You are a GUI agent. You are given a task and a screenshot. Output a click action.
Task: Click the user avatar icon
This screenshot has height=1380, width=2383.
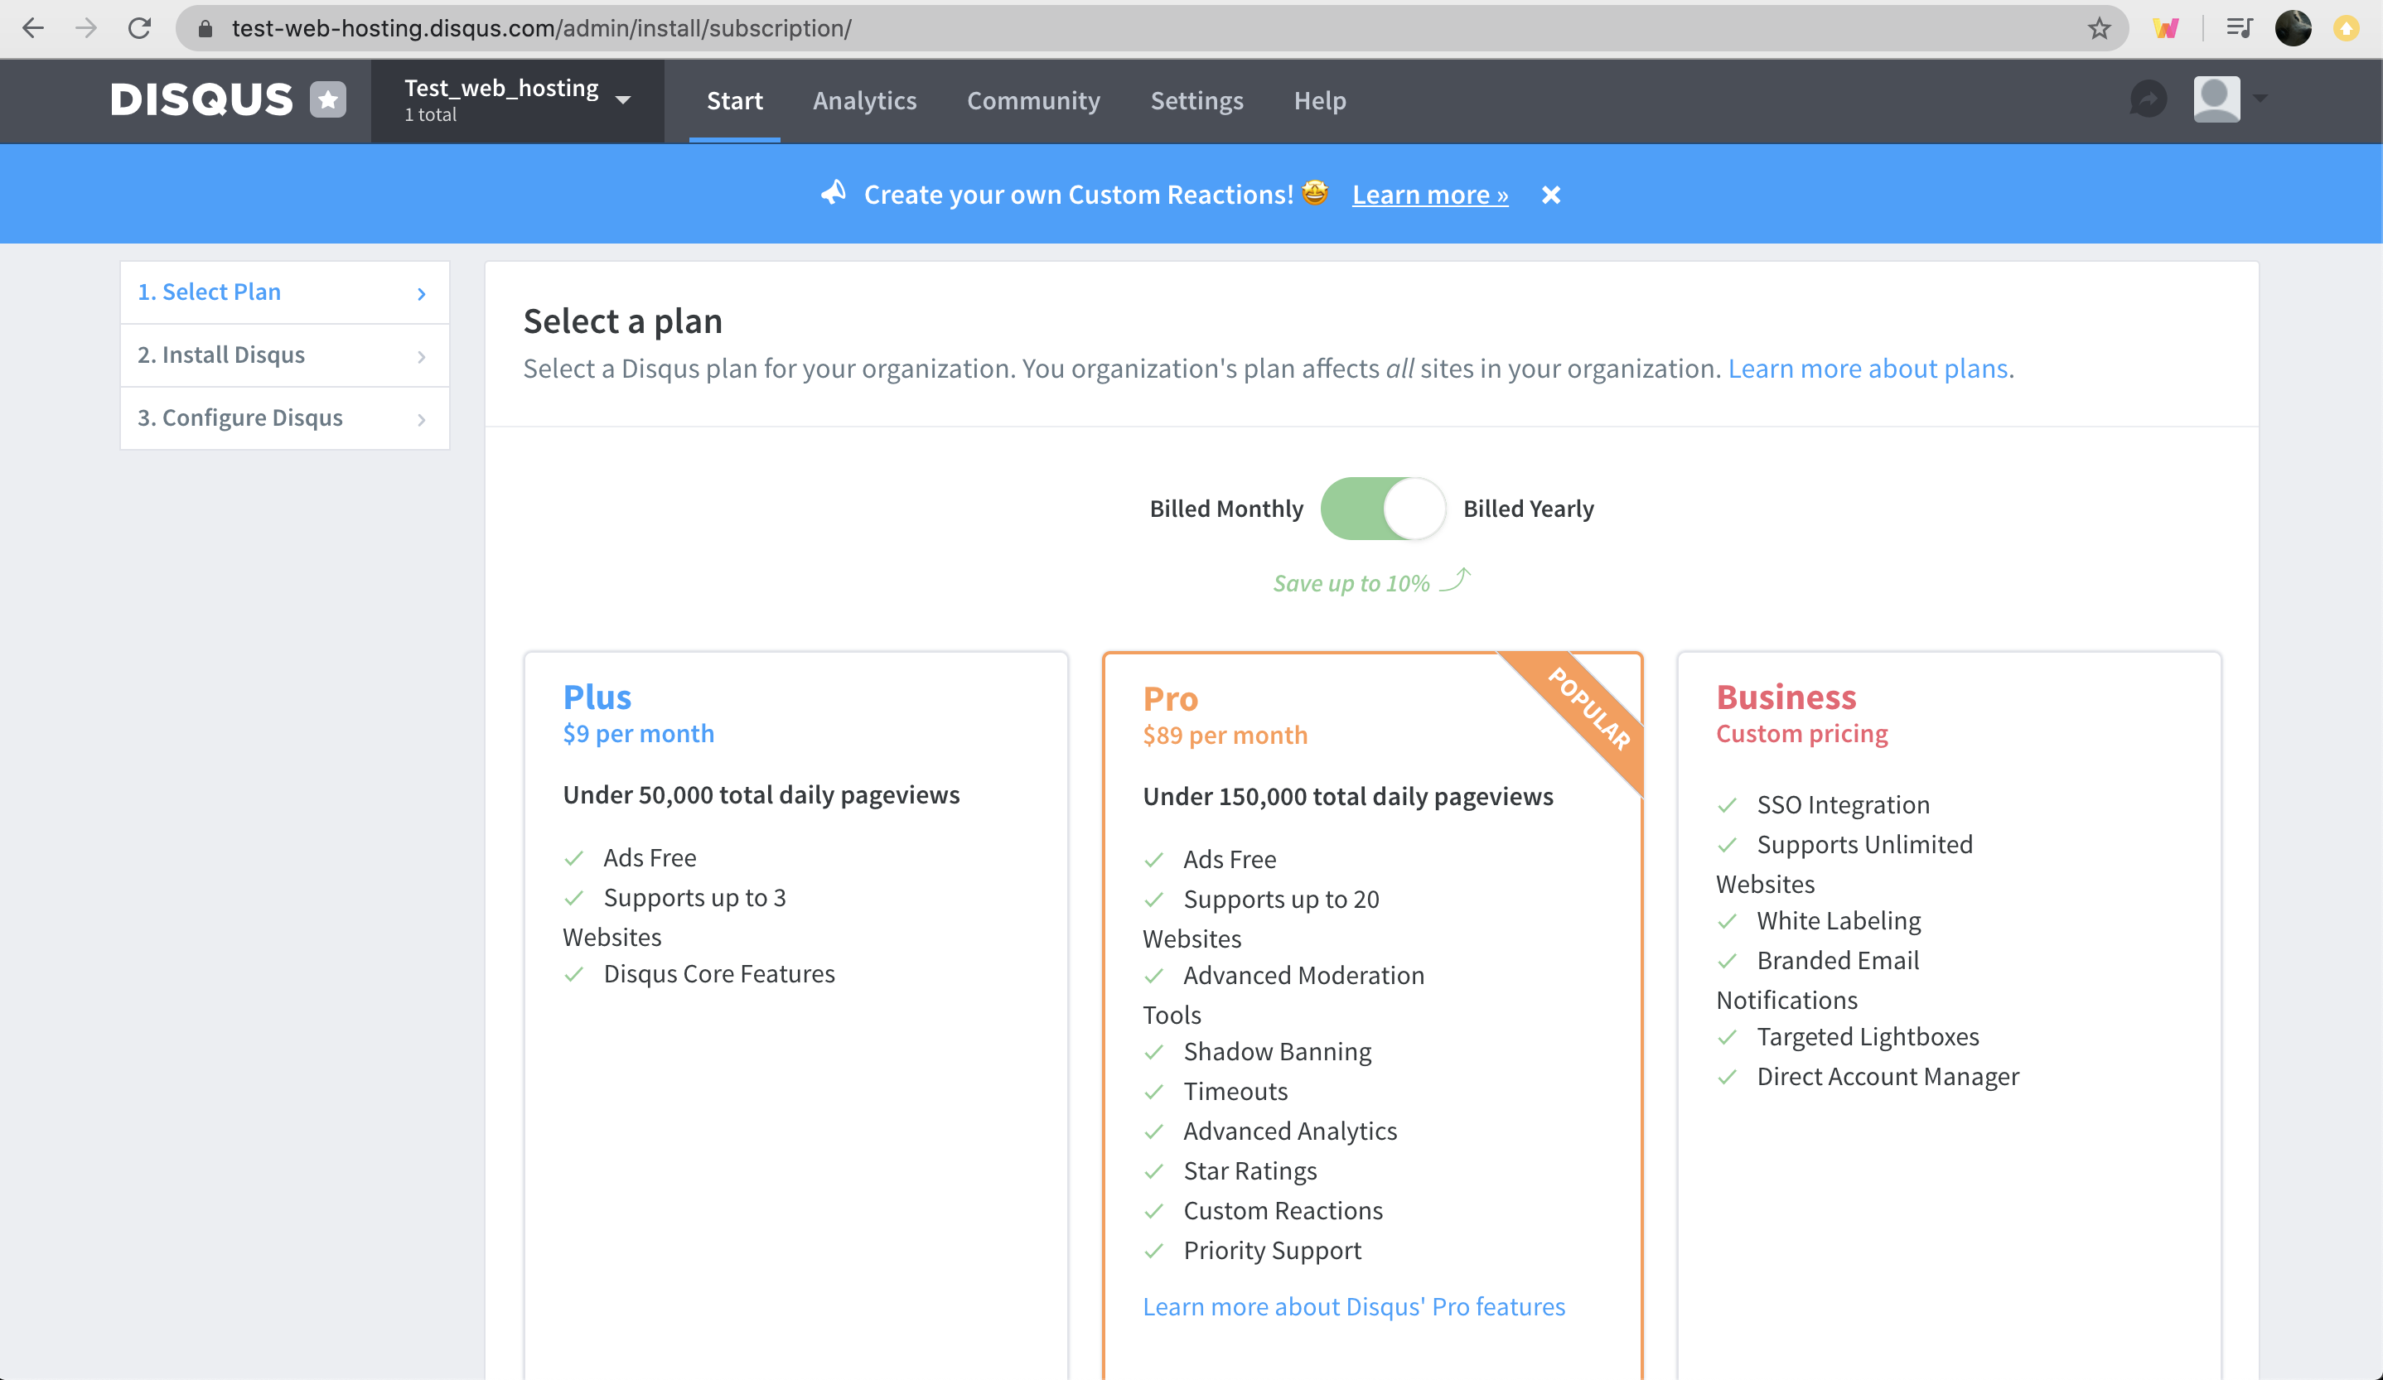point(2216,99)
